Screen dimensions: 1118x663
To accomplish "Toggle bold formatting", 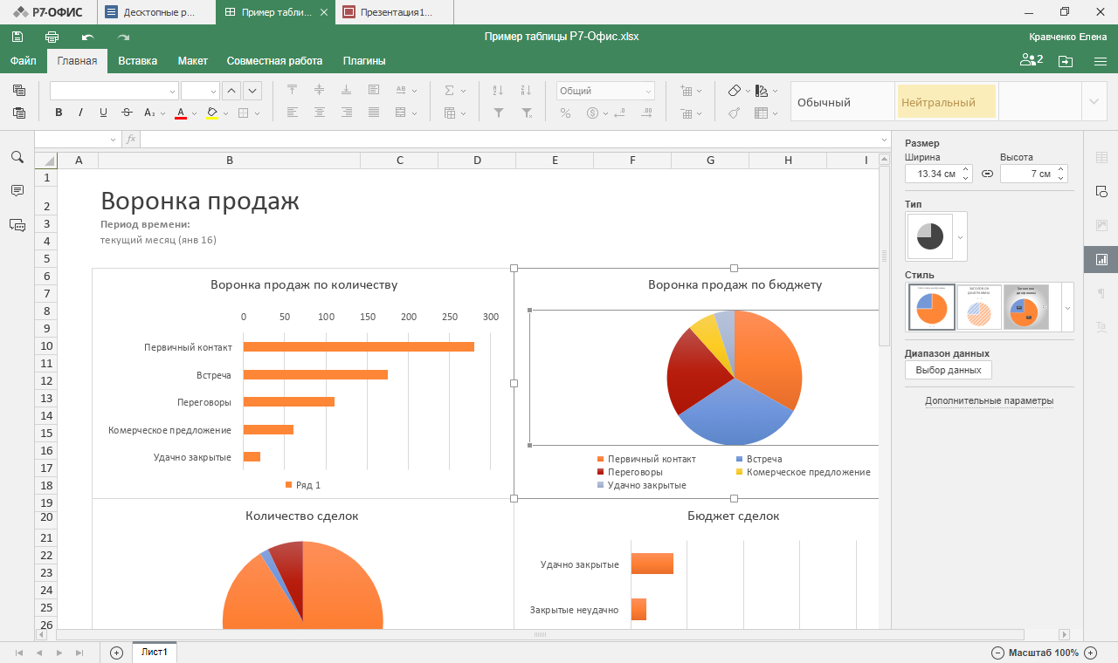I will 59,113.
